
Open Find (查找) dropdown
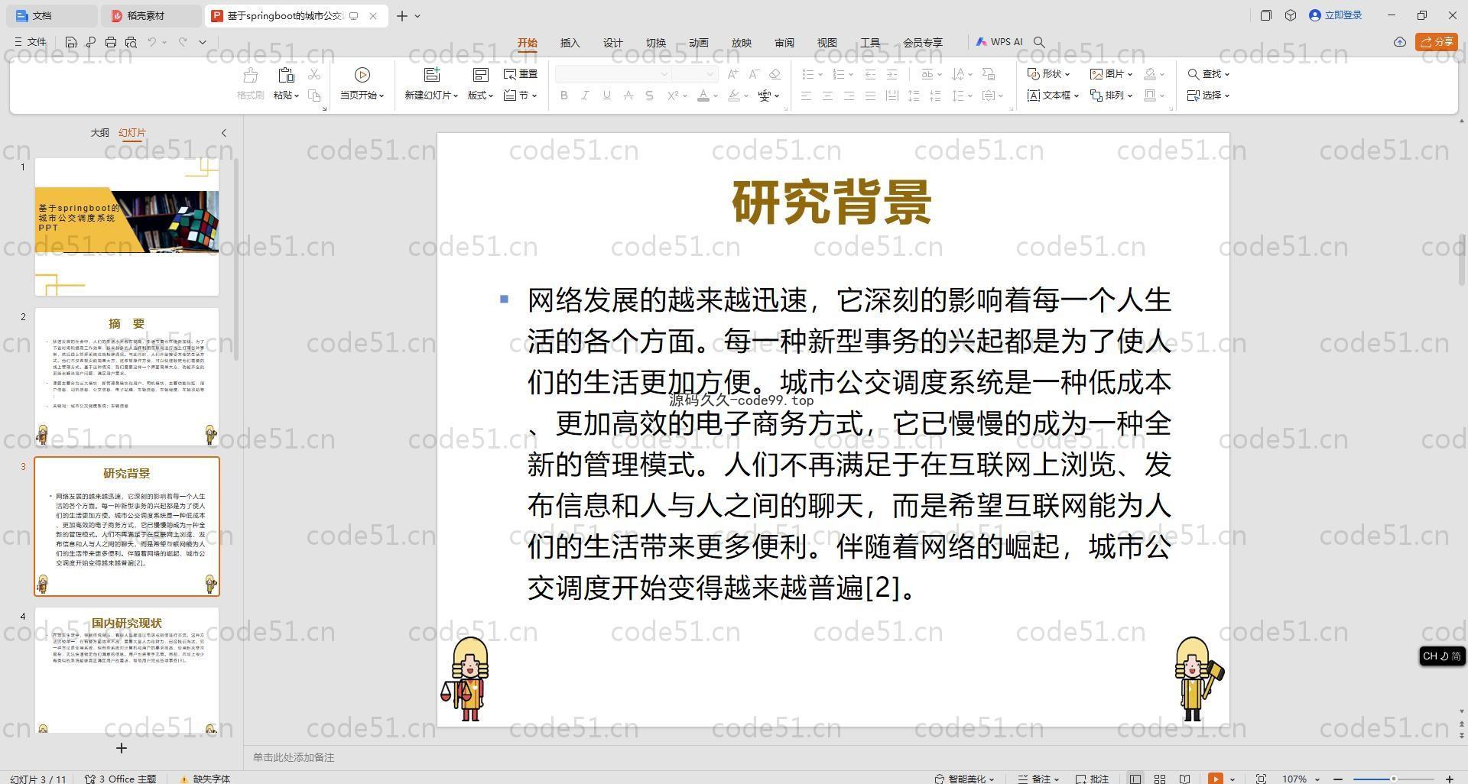[x=1209, y=74]
